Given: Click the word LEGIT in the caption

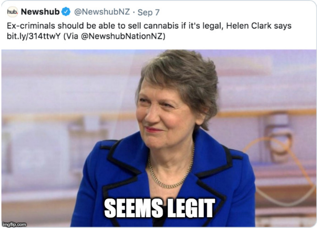Looking at the screenshot, I should [x=190, y=208].
